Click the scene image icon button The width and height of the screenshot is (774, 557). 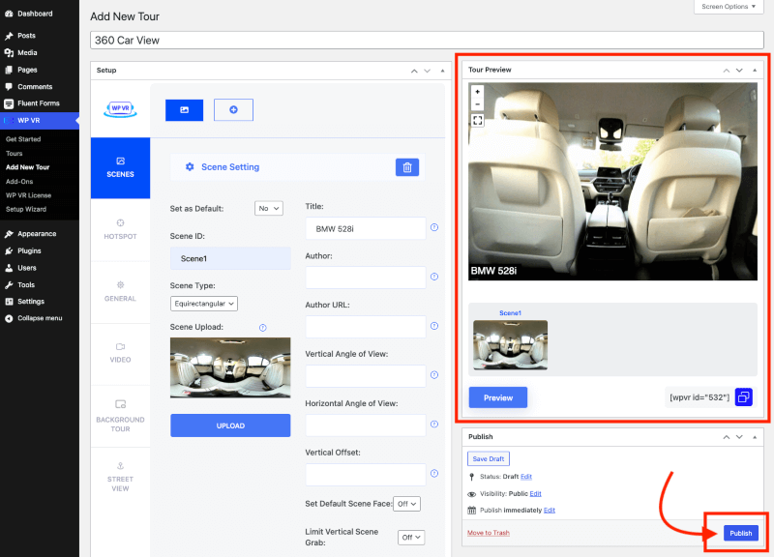tap(184, 110)
